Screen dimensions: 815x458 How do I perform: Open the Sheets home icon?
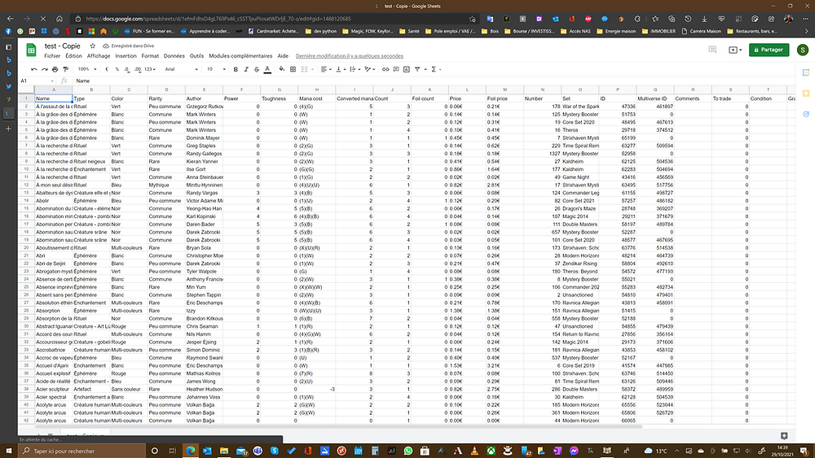[x=31, y=50]
